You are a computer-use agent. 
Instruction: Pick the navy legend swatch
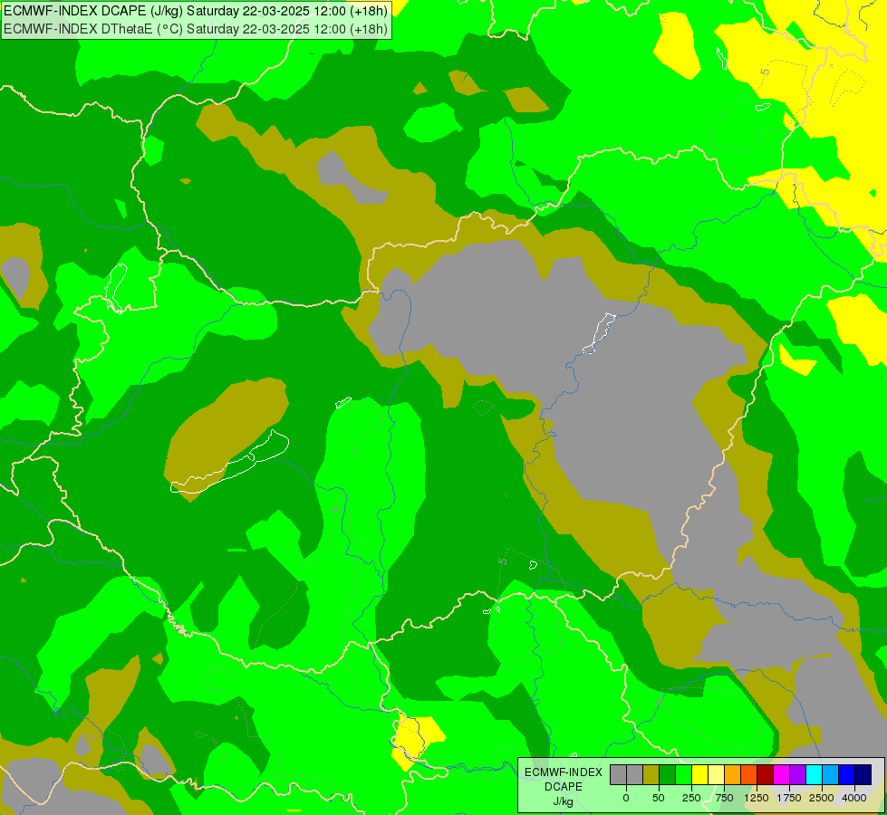(x=863, y=774)
